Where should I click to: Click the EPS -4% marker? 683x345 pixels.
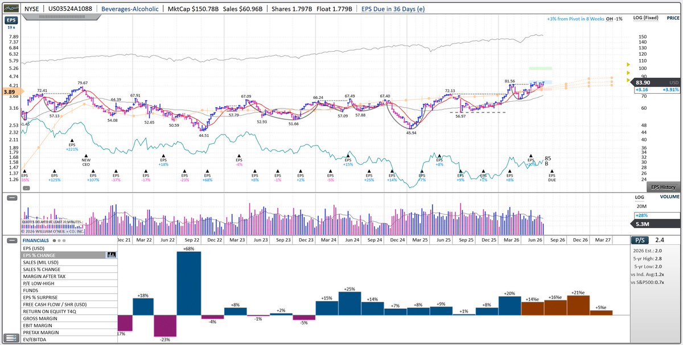[x=239, y=160]
